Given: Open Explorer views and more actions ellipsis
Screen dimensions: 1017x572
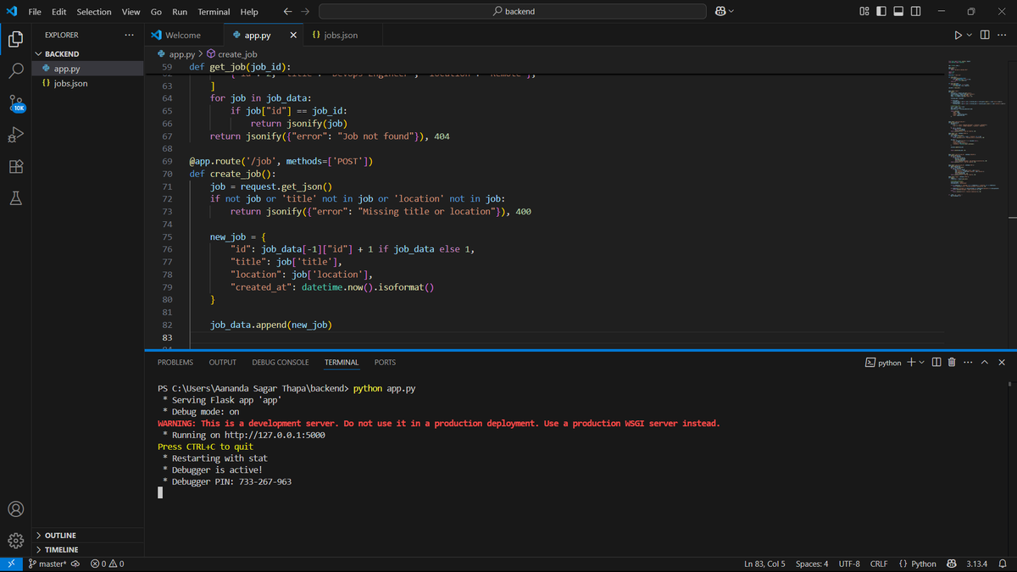Looking at the screenshot, I should (x=129, y=35).
